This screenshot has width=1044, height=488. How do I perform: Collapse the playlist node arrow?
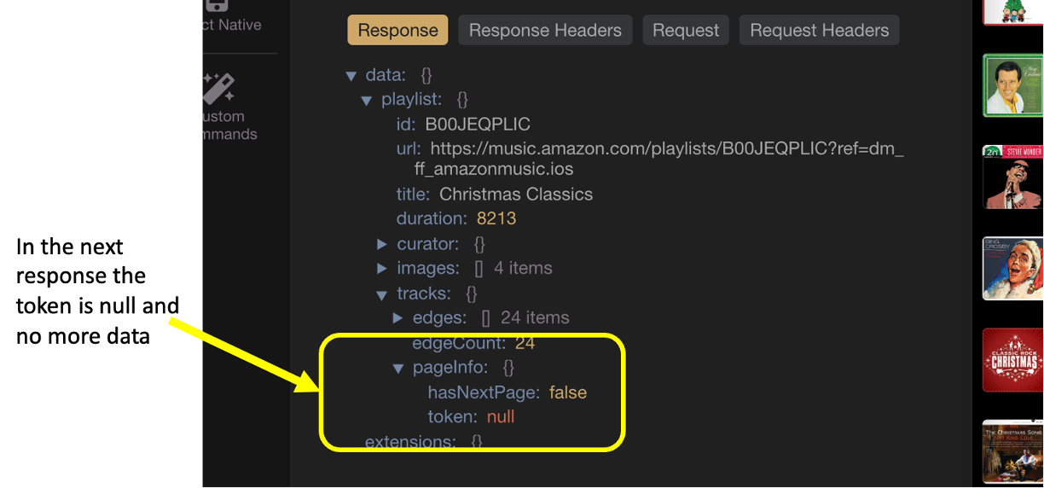(367, 101)
